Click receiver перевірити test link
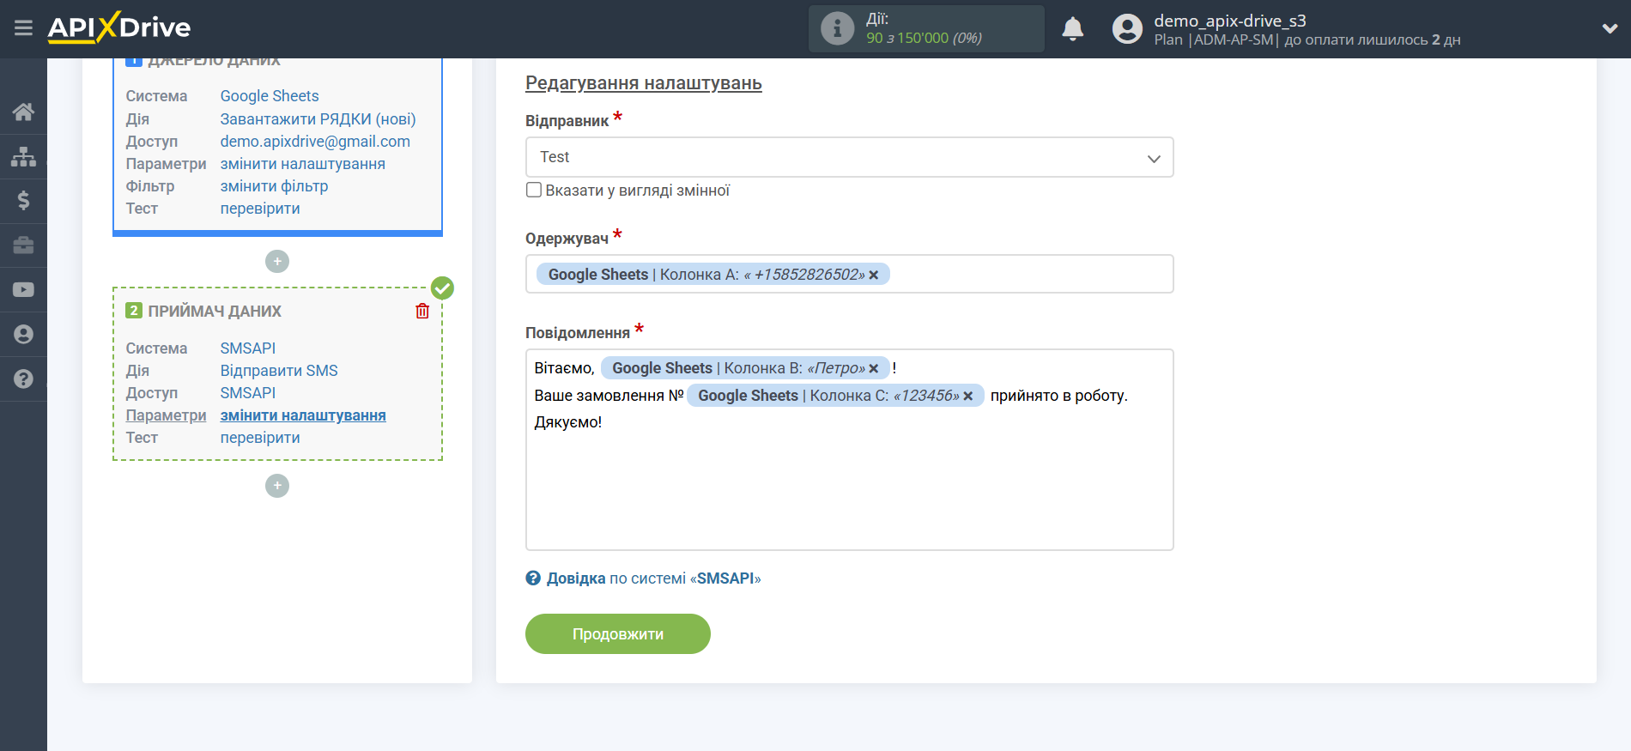The width and height of the screenshot is (1631, 751). [x=260, y=438]
